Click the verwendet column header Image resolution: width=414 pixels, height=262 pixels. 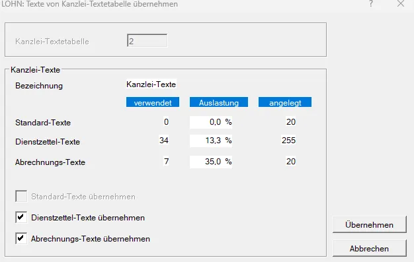tap(153, 102)
